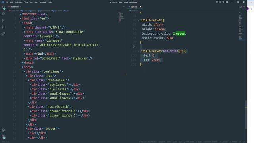The width and height of the screenshot is (254, 143).
Task: Open the Run menu
Action: tap(36, 2)
